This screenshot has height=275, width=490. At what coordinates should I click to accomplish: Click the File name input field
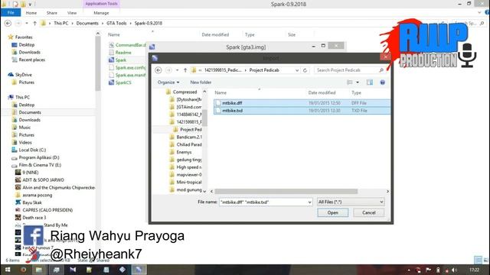263,202
